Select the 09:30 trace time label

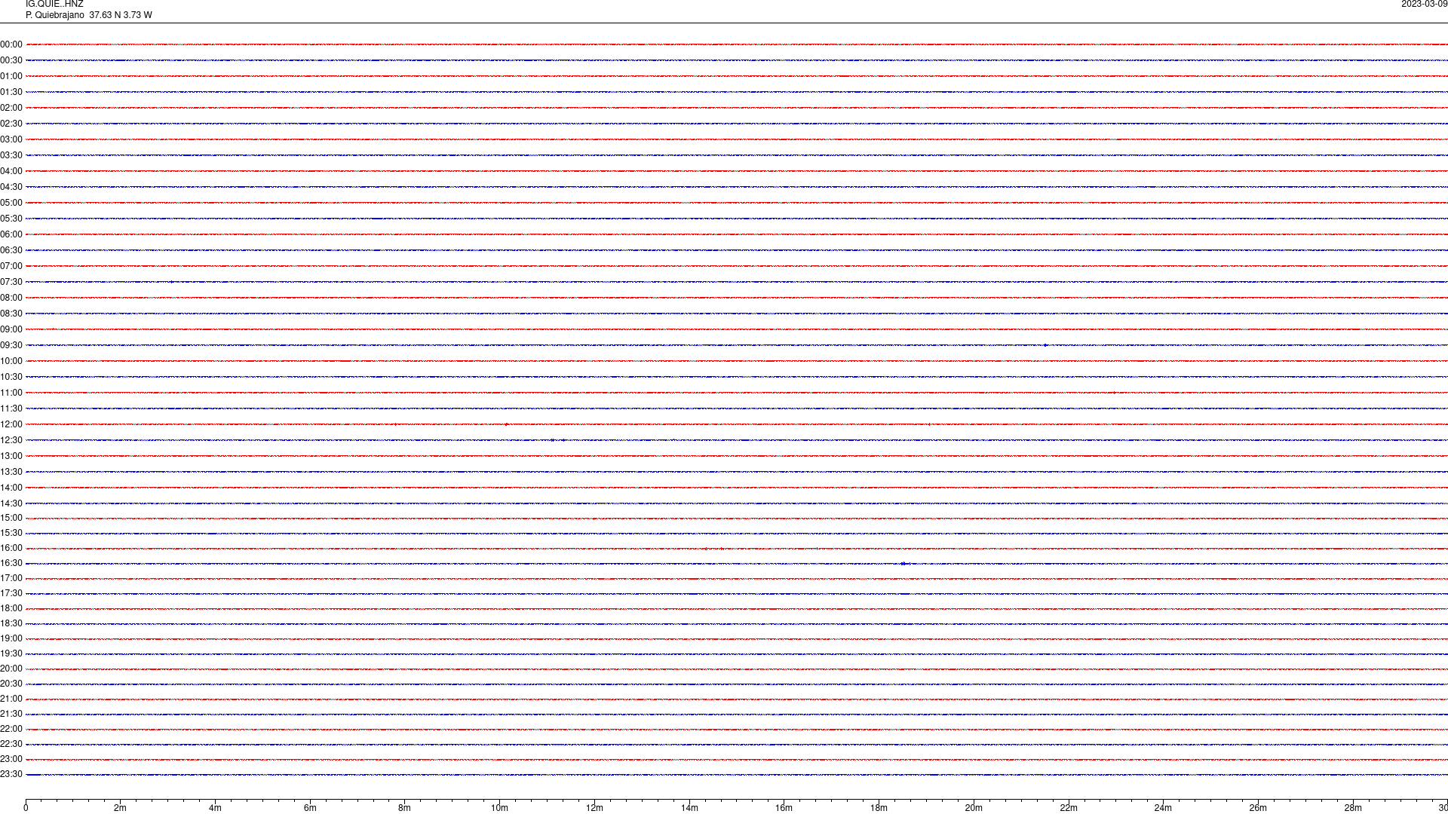point(11,345)
